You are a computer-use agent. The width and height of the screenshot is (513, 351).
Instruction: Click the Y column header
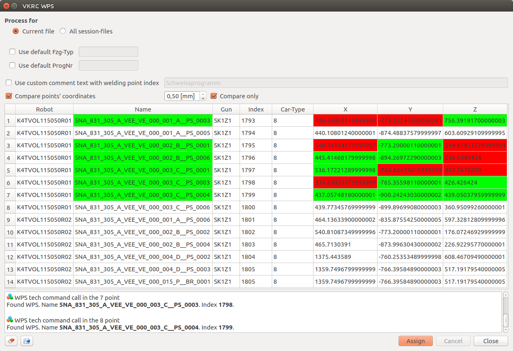tap(410, 109)
